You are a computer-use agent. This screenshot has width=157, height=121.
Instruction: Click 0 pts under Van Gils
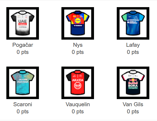click(x=133, y=111)
